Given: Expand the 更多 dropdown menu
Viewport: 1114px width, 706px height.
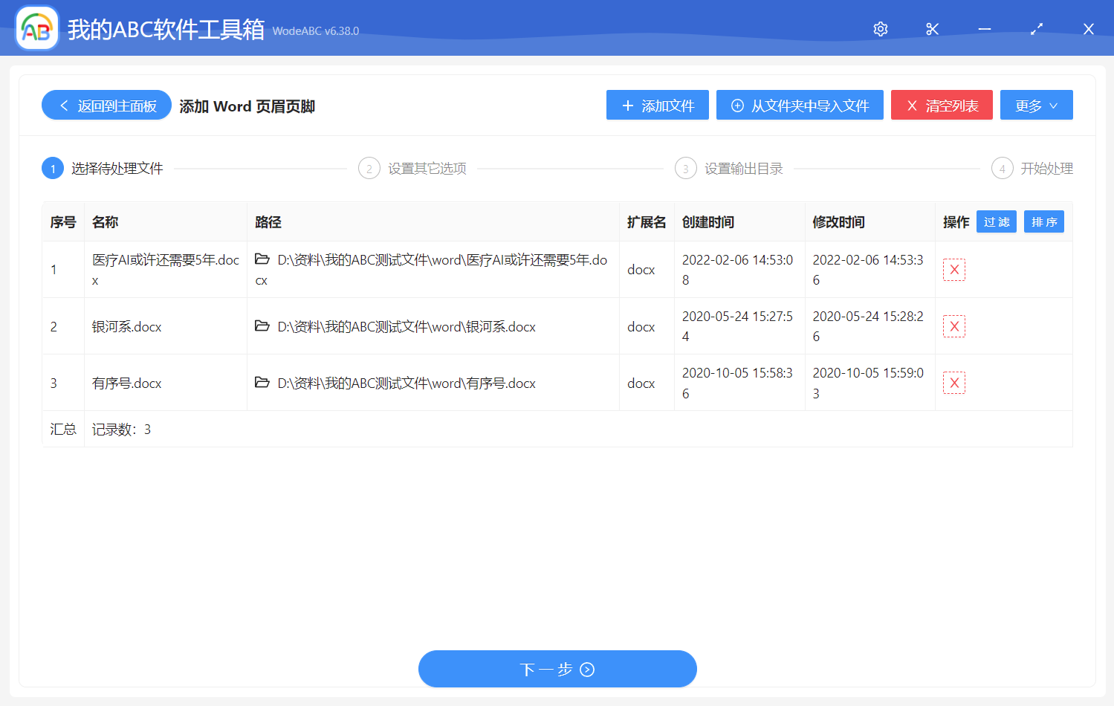Looking at the screenshot, I should (1036, 106).
